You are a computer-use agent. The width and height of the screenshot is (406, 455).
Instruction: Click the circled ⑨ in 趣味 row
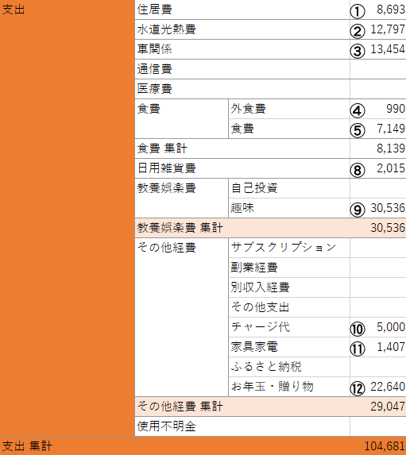tap(358, 210)
